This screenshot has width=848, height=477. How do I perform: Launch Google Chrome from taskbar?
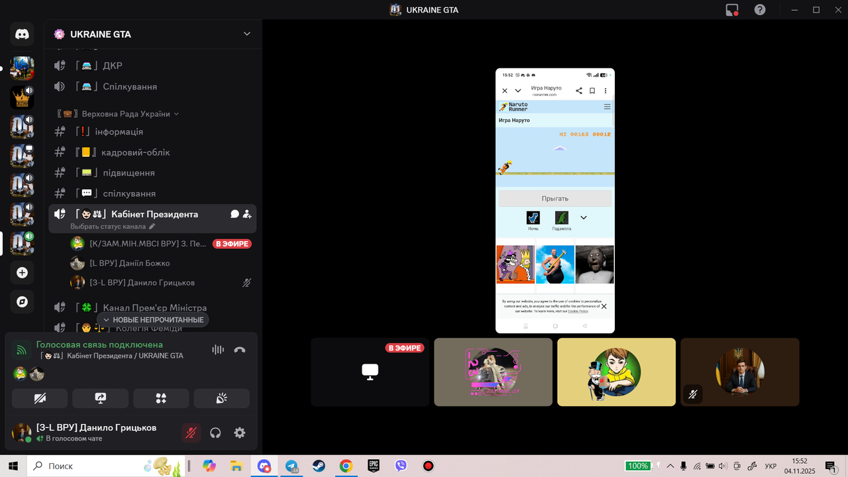click(346, 466)
